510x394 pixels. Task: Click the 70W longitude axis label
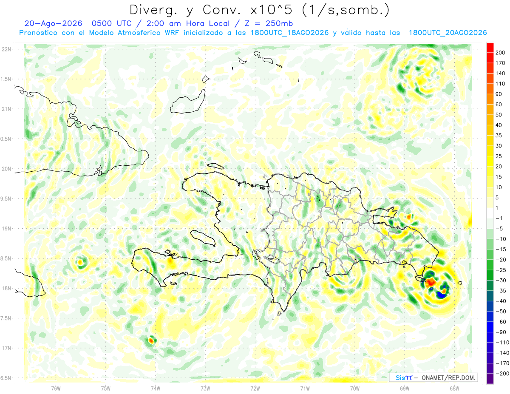click(x=355, y=388)
